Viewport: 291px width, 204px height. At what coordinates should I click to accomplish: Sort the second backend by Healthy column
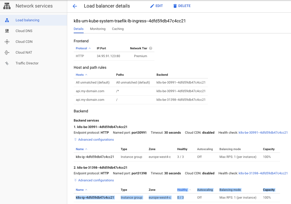[x=182, y=190]
